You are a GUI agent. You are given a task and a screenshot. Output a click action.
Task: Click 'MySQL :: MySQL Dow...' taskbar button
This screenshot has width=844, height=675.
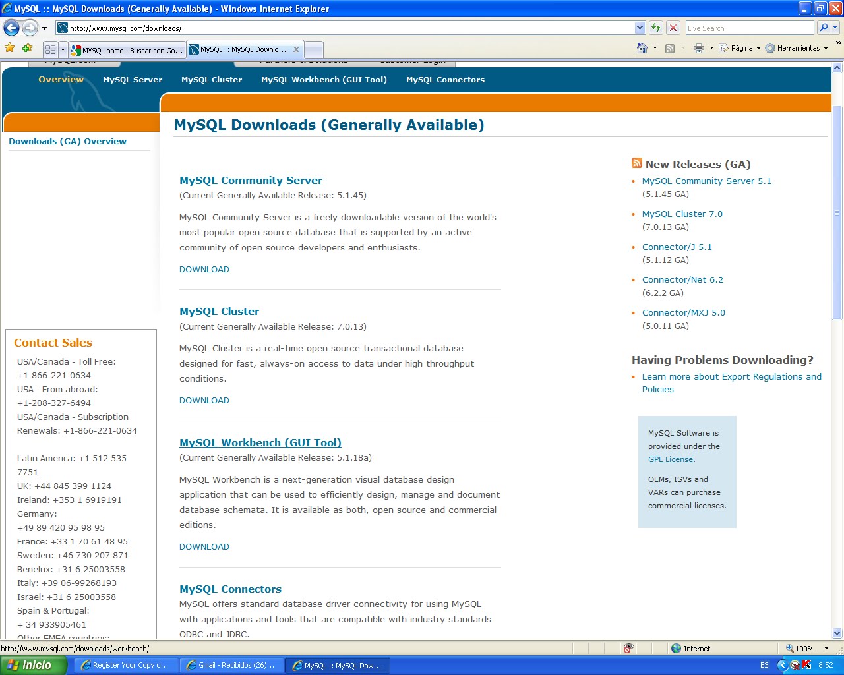(x=338, y=665)
